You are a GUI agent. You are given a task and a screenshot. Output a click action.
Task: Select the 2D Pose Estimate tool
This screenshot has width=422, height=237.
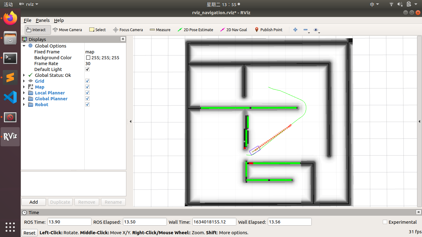point(196,30)
